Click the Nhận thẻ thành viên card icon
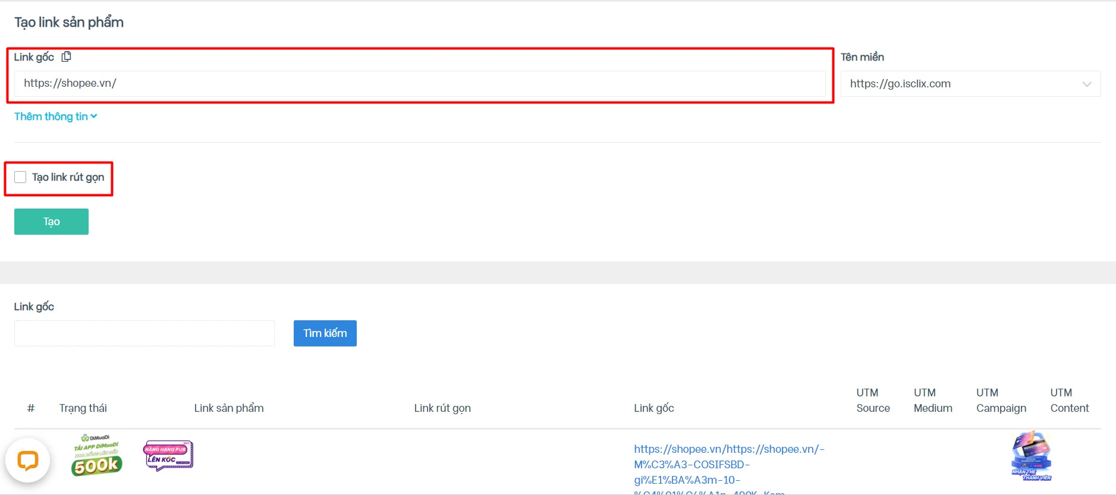 pos(1032,456)
